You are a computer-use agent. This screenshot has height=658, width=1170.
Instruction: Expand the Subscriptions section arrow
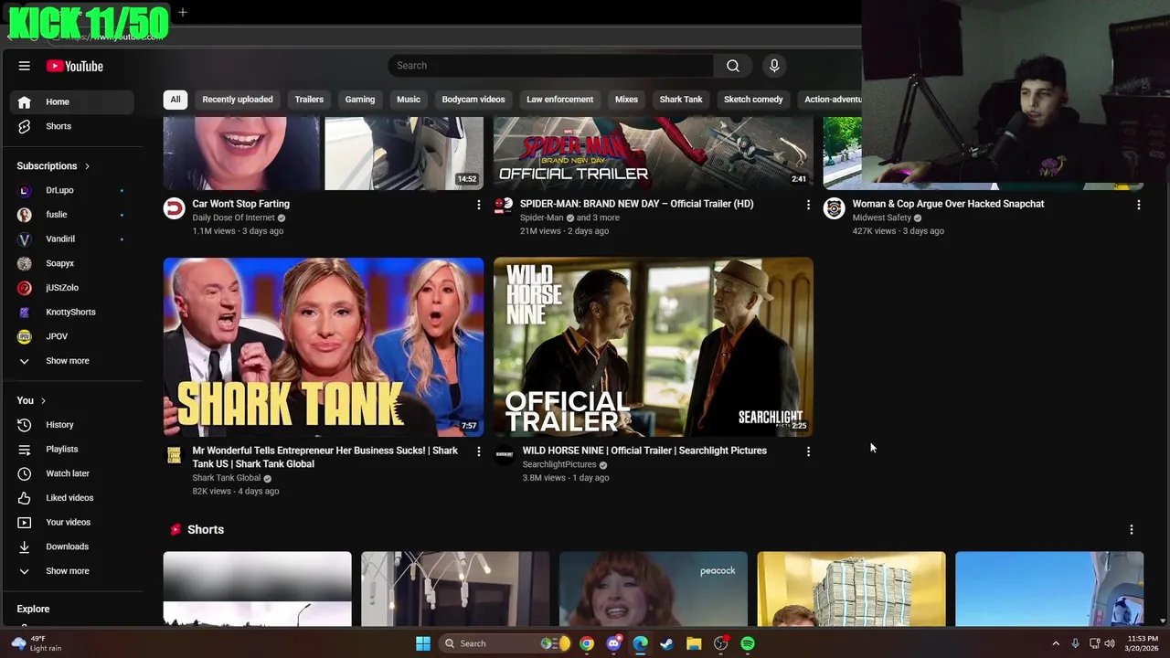pos(87,166)
